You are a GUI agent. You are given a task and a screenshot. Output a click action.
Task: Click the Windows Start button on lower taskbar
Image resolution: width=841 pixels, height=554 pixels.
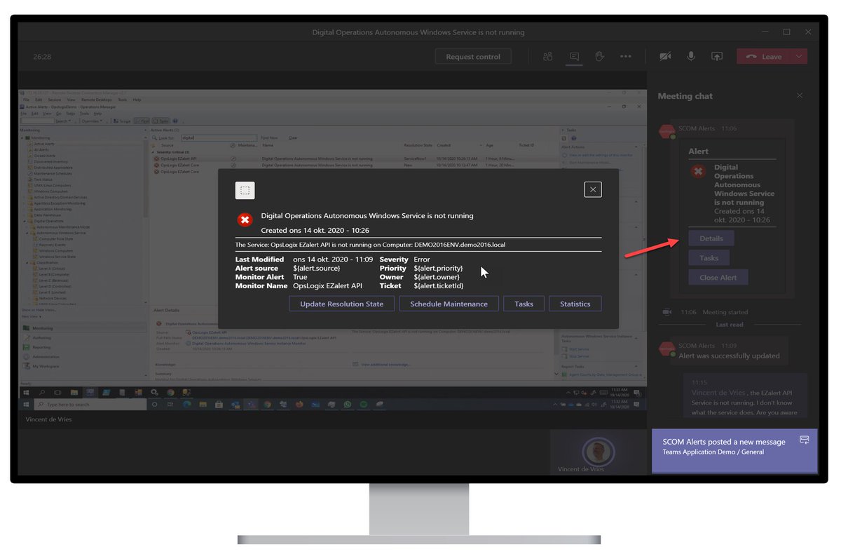tap(26, 405)
